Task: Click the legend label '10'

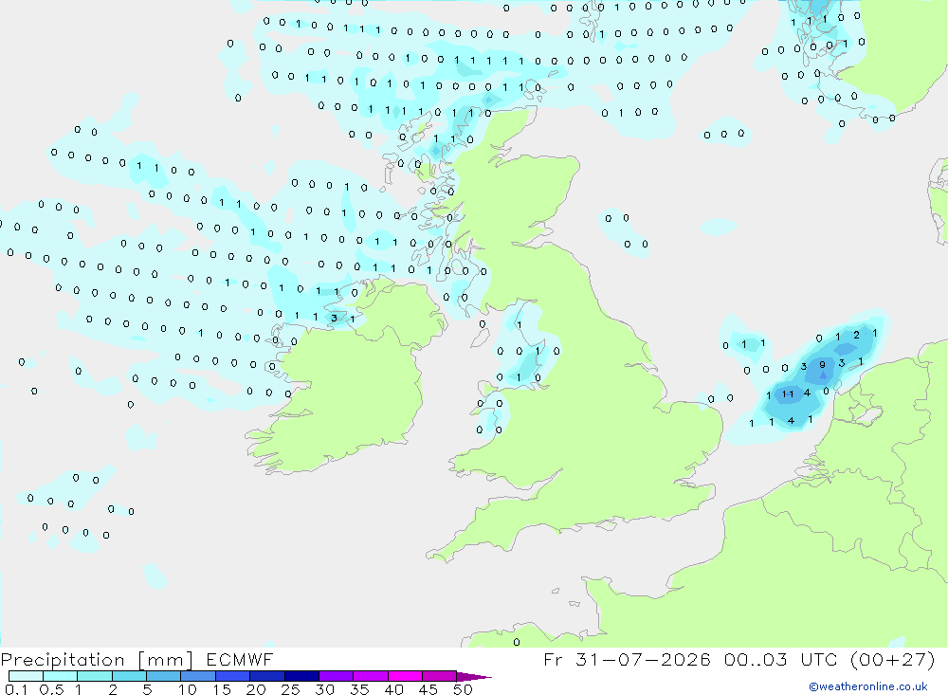Action: point(188,689)
